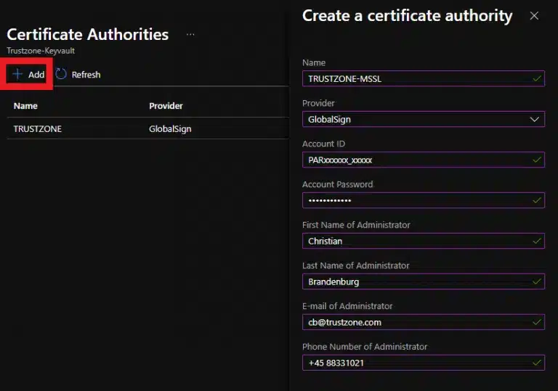Click the Account Password label
This screenshot has height=391, width=558.
tap(337, 184)
